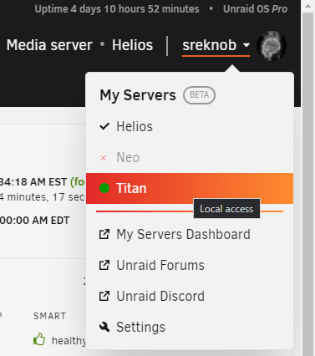Screen dimensions: 315x356
Task: Click the 'Local access' tooltip
Action: point(226,209)
